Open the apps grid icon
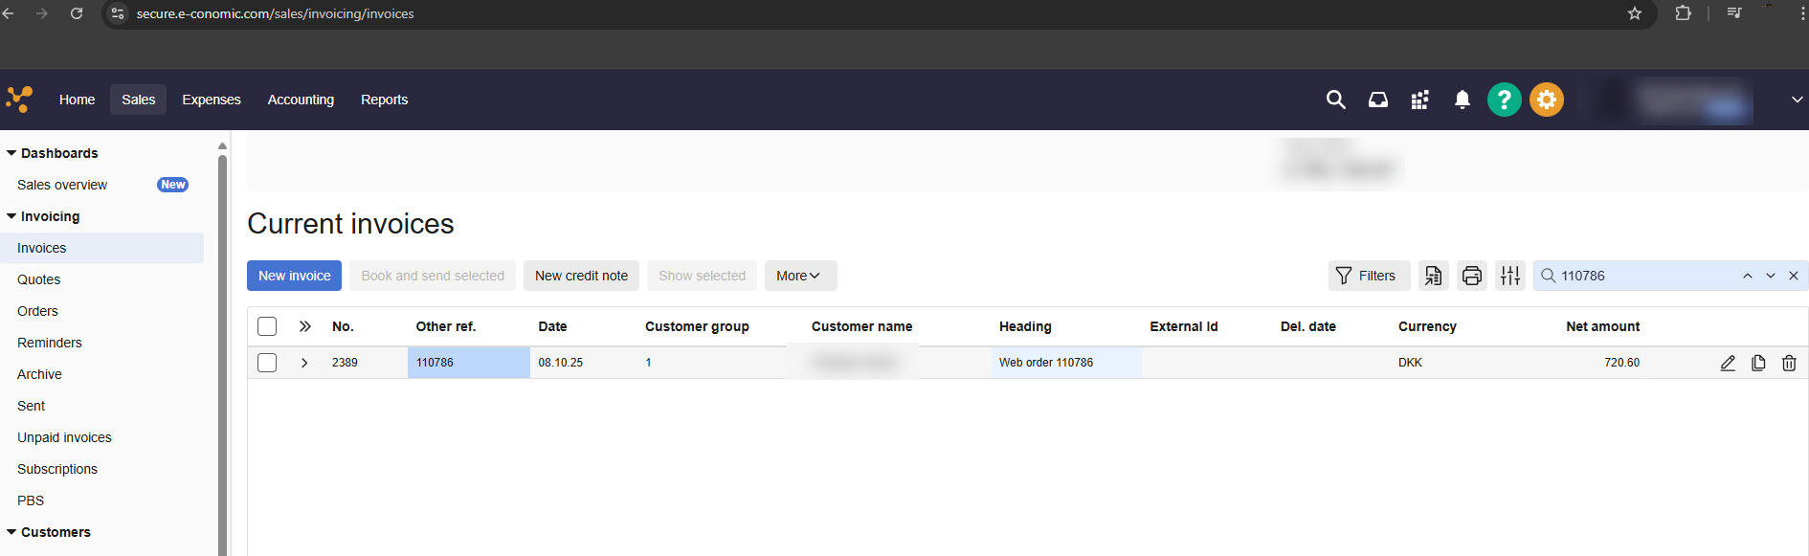This screenshot has width=1809, height=556. 1419,100
